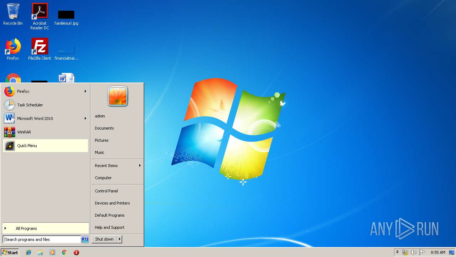Open the volume speaker tray icon
The width and height of the screenshot is (456, 257).
click(414, 252)
